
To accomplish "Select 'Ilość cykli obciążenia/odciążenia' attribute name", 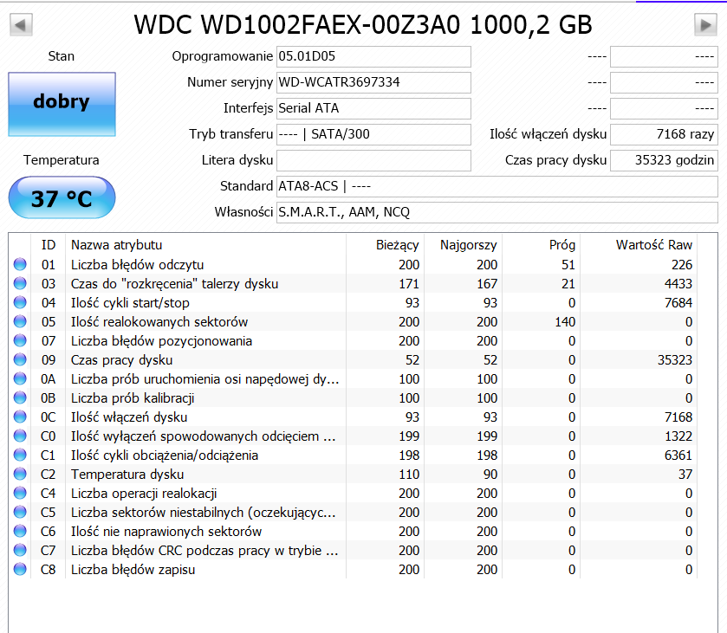I will click(165, 455).
